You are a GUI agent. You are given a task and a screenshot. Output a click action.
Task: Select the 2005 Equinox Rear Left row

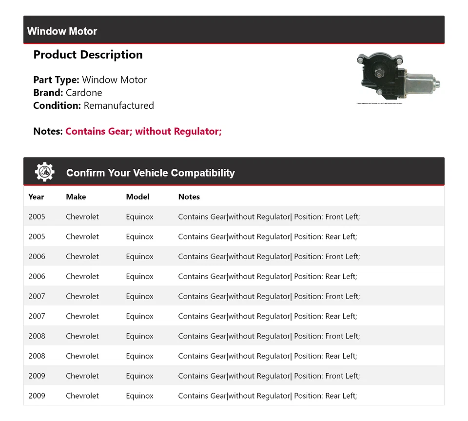click(234, 236)
